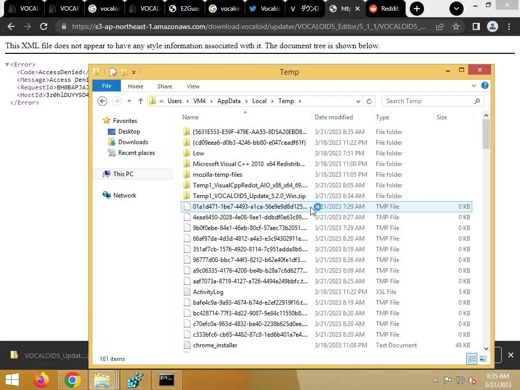520x390 pixels.
Task: Click the share page icon in address bar
Action: click(440, 26)
